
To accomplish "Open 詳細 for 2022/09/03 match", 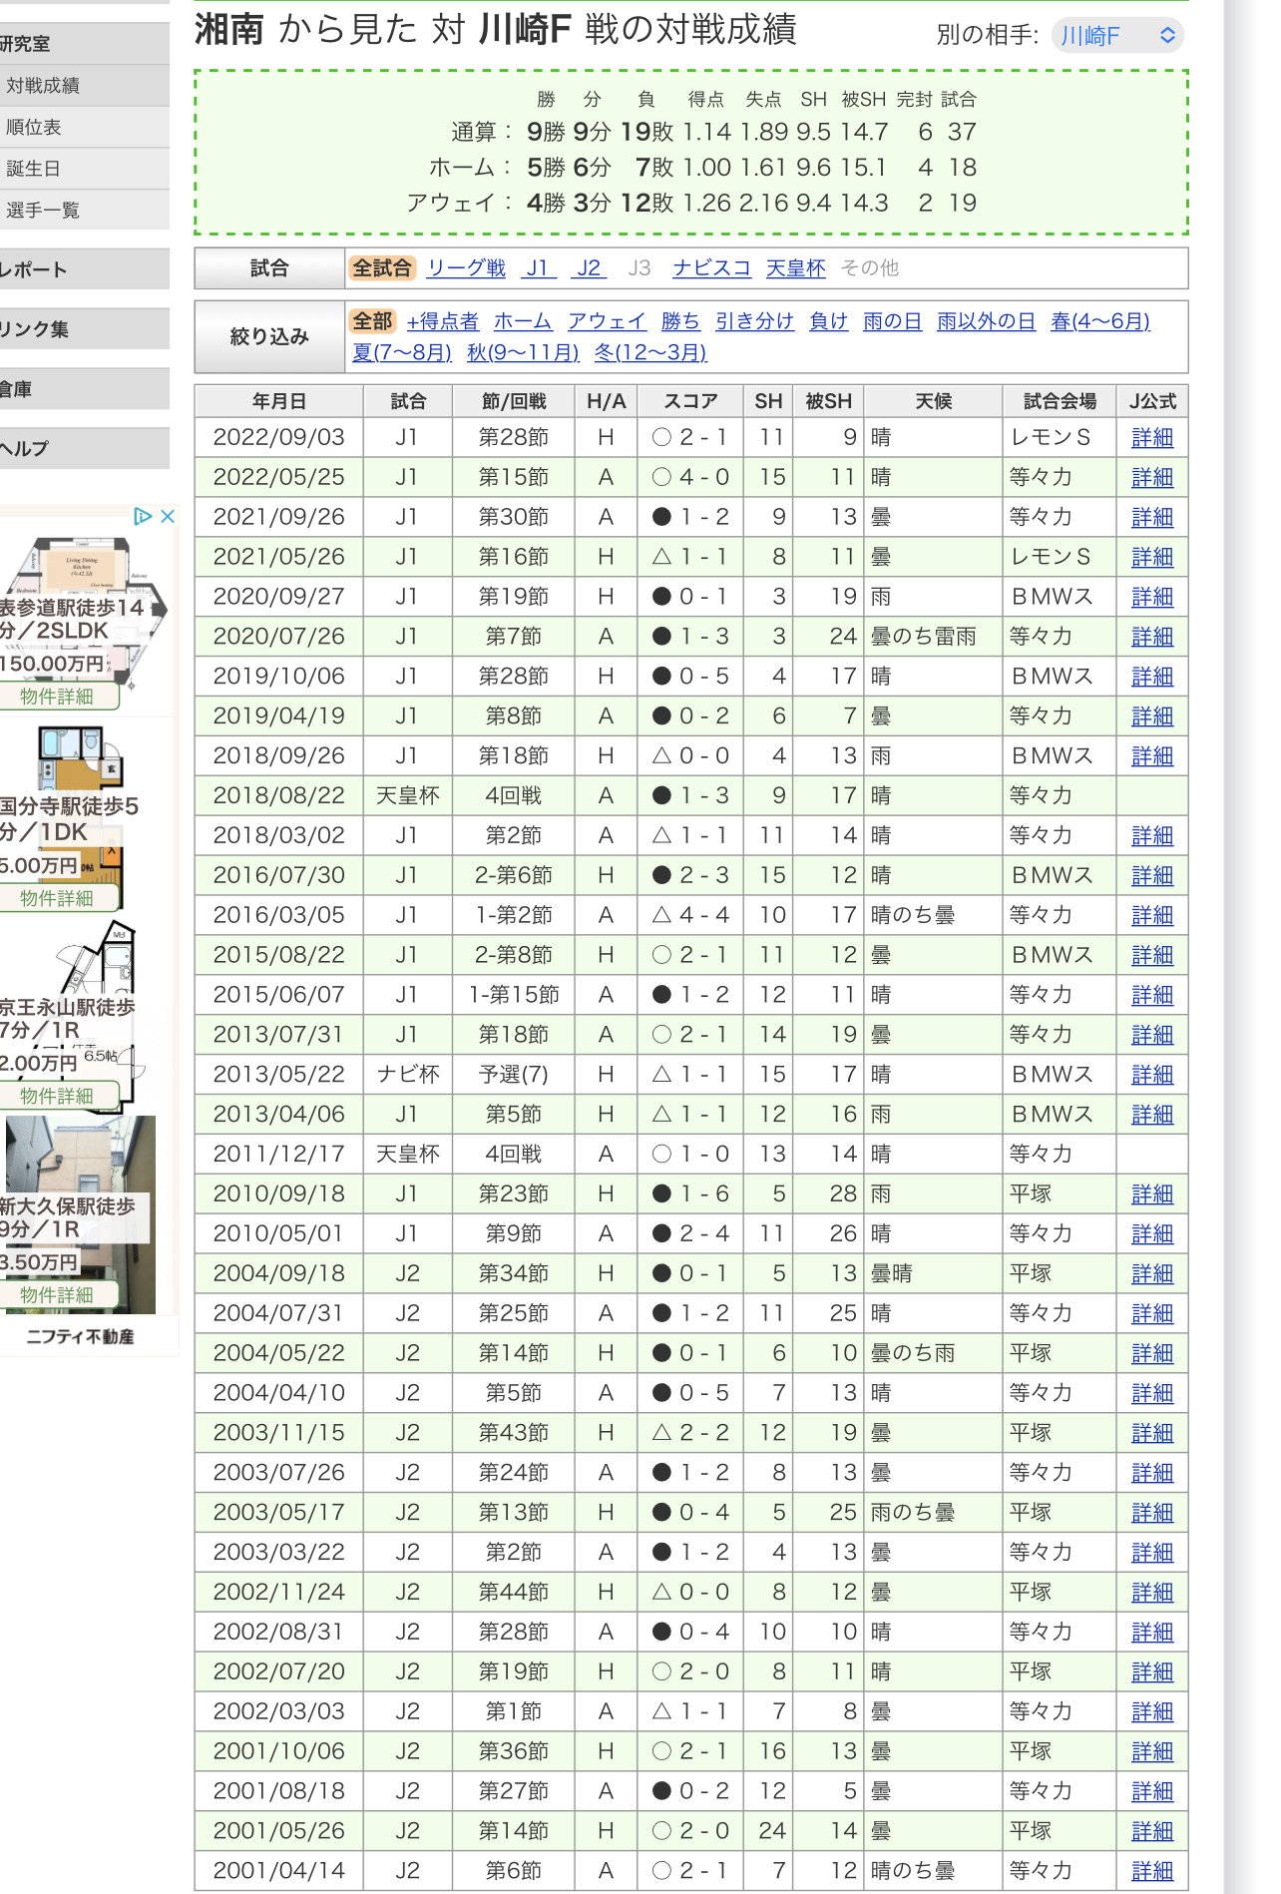I will tap(1152, 438).
